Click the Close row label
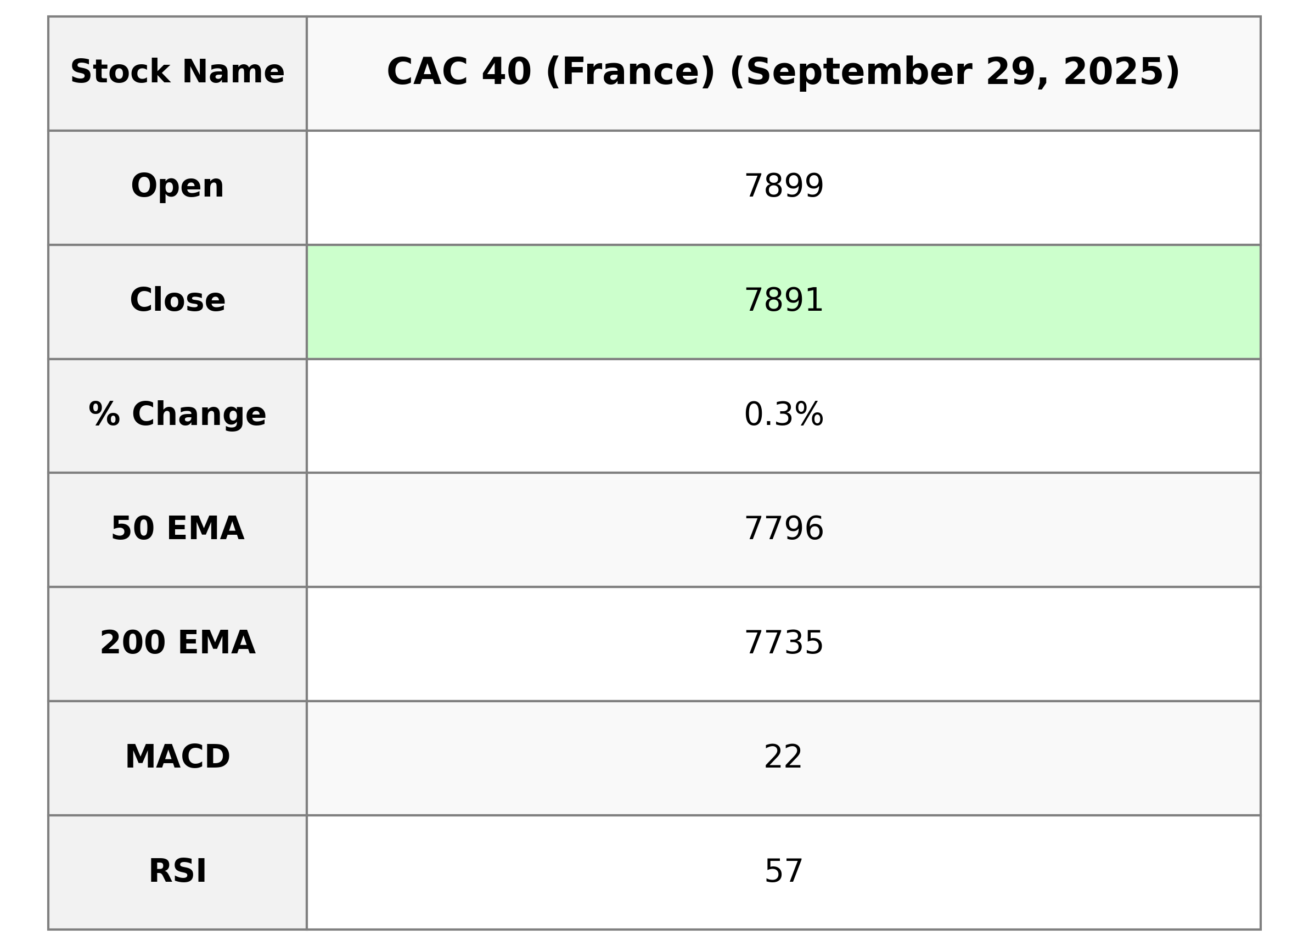1309x946 pixels. click(177, 301)
